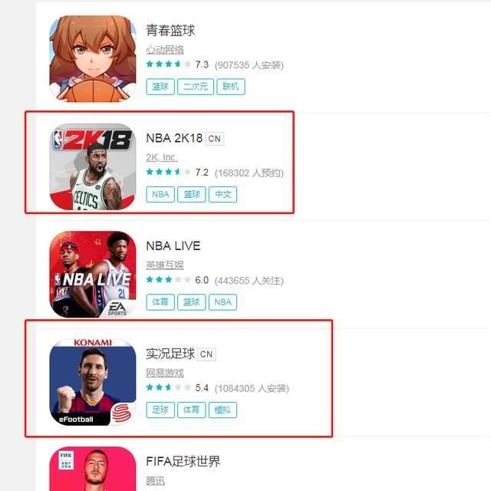Click the NBA tag under NBA 2K18
The image size is (491, 491).
[x=160, y=194]
